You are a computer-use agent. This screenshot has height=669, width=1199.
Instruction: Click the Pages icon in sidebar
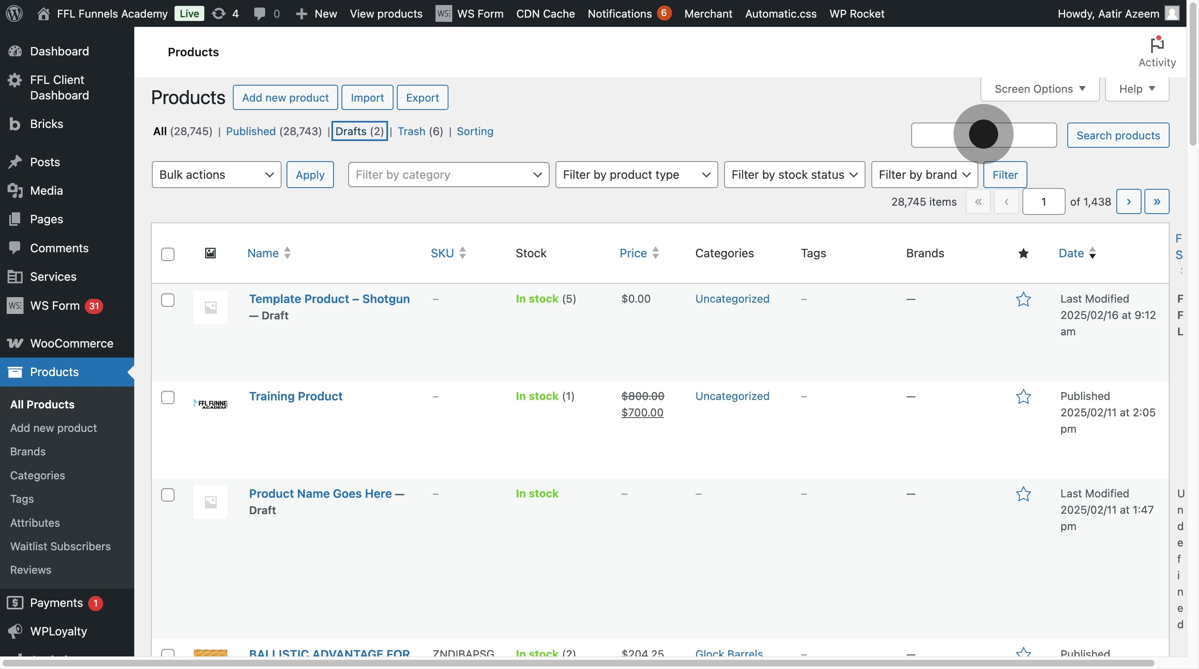coord(15,219)
